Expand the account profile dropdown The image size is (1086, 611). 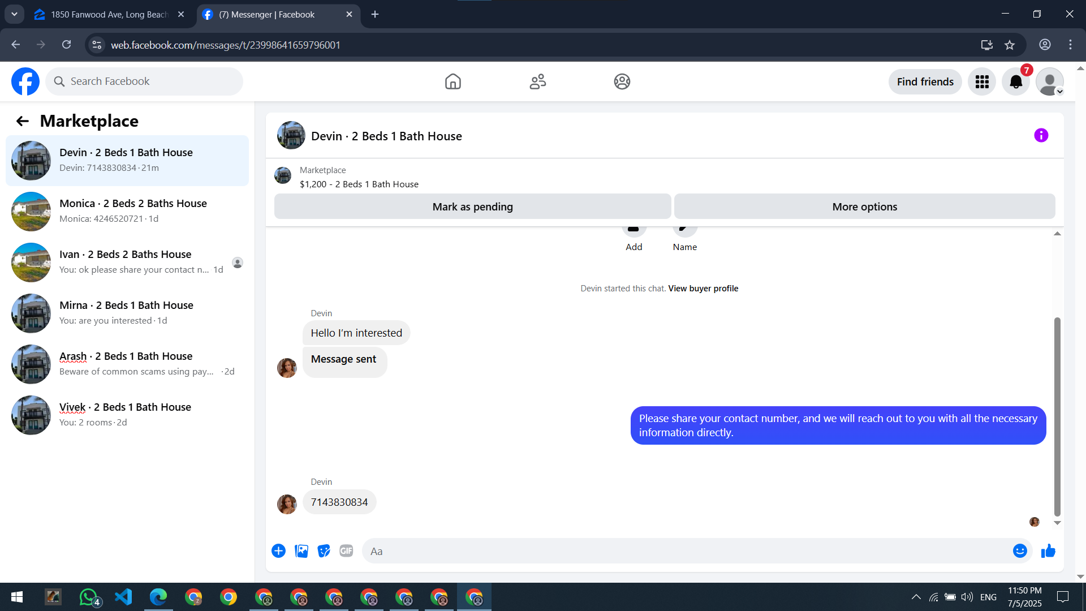coord(1050,82)
